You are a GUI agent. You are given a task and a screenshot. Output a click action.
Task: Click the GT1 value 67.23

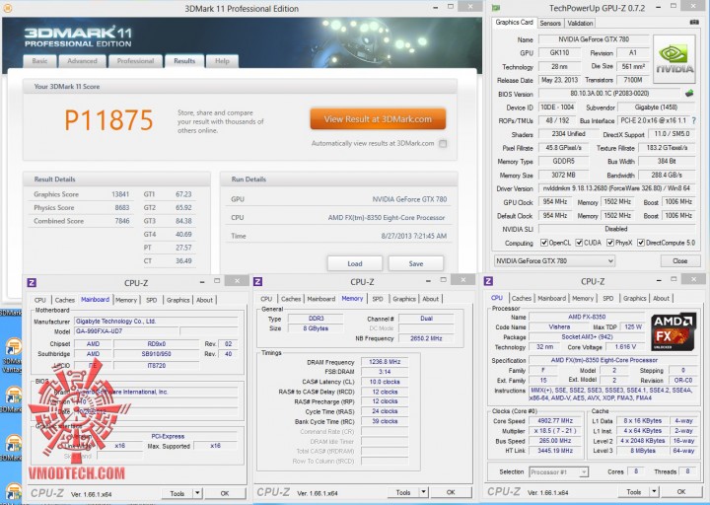pos(183,194)
